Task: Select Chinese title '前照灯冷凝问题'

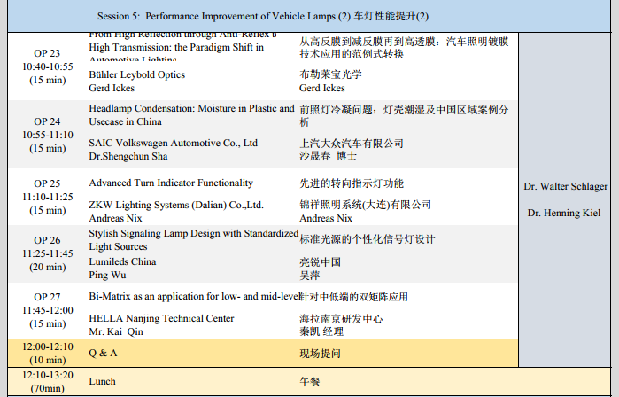Action: [x=336, y=110]
